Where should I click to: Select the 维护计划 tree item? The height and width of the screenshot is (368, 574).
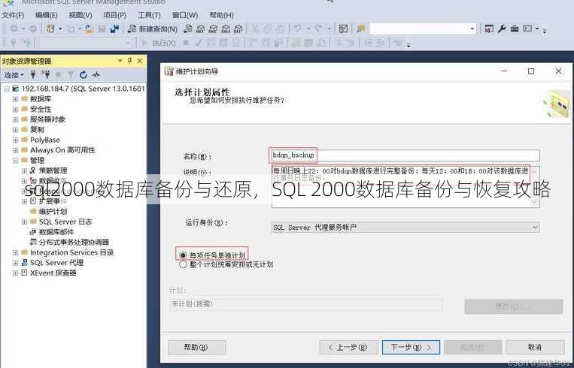(53, 212)
